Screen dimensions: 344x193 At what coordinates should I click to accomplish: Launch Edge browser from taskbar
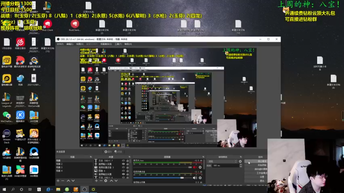point(49,190)
